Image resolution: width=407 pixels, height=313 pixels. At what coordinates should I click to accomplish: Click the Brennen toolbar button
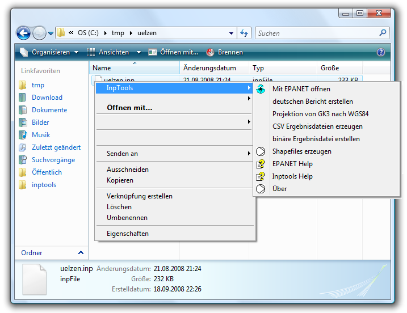point(225,52)
